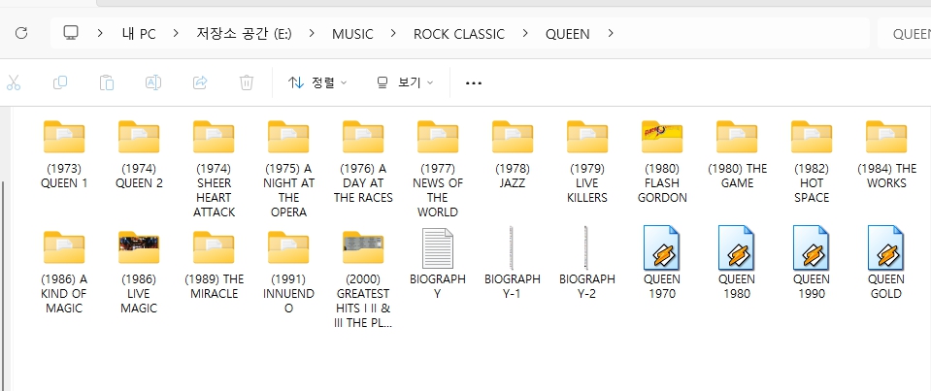Select the QUEEN GOLD playlist file
Image resolution: width=931 pixels, height=391 pixels.
coord(886,264)
